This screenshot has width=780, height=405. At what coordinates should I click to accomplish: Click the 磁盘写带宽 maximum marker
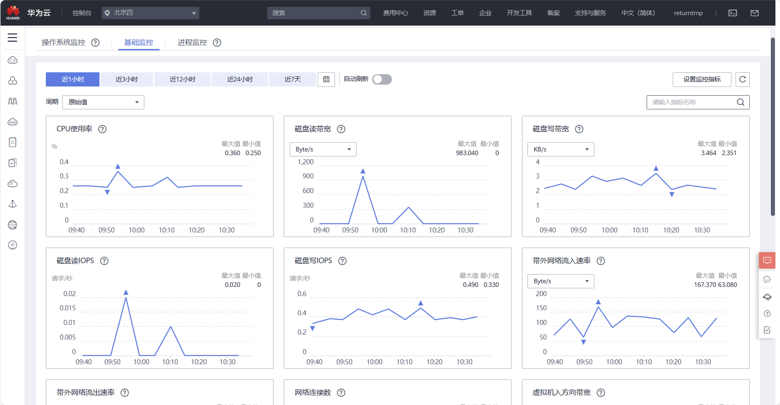[x=656, y=168]
